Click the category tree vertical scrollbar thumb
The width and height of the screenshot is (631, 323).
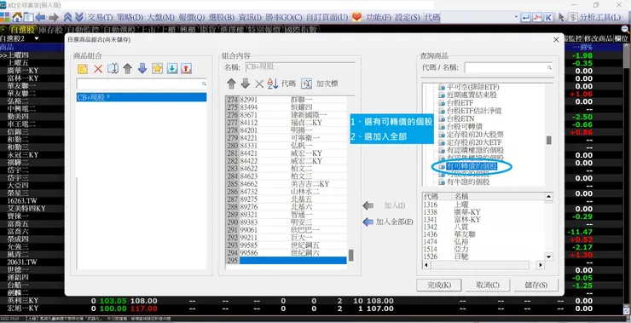(x=548, y=140)
